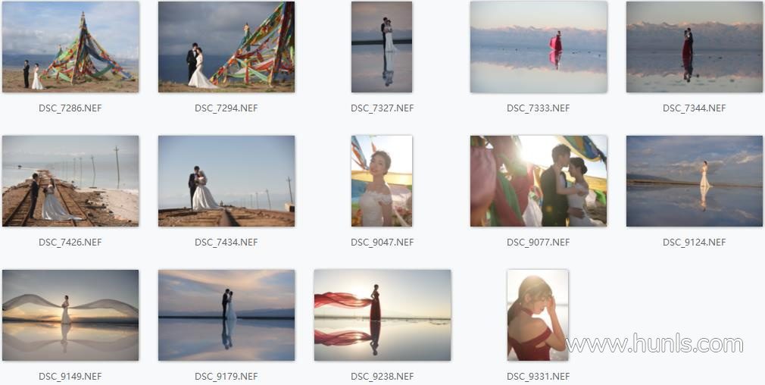Select the DSC_7327.NEF vertical reflection thumbnail

point(382,47)
